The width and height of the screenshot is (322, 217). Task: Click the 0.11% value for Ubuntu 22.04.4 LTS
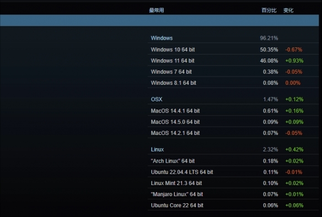tap(271, 172)
